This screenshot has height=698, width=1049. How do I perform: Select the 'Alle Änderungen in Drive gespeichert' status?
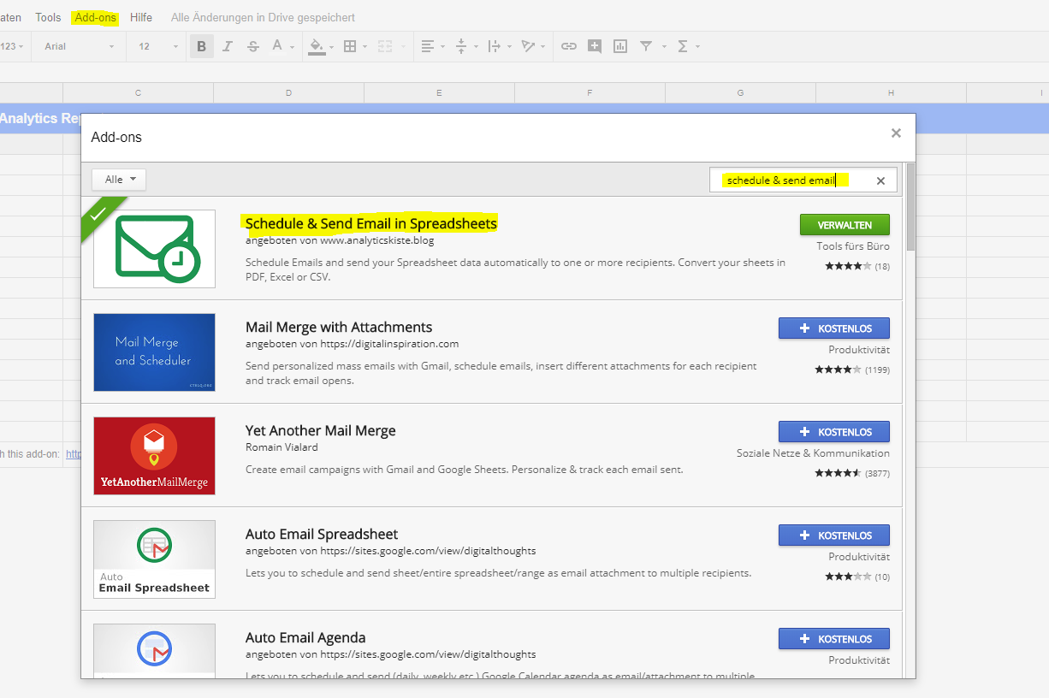click(263, 17)
